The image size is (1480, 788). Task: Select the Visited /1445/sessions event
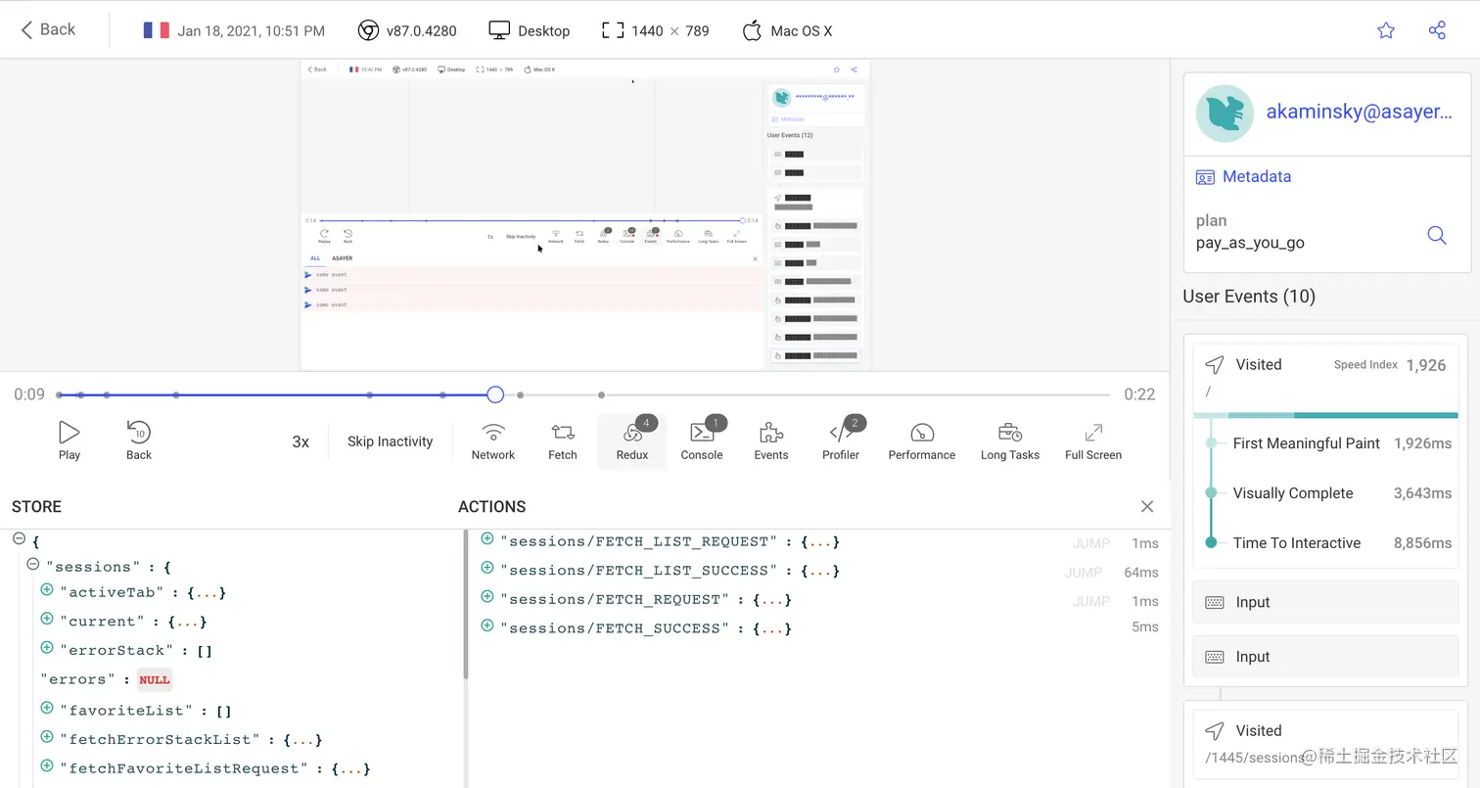[x=1326, y=743]
